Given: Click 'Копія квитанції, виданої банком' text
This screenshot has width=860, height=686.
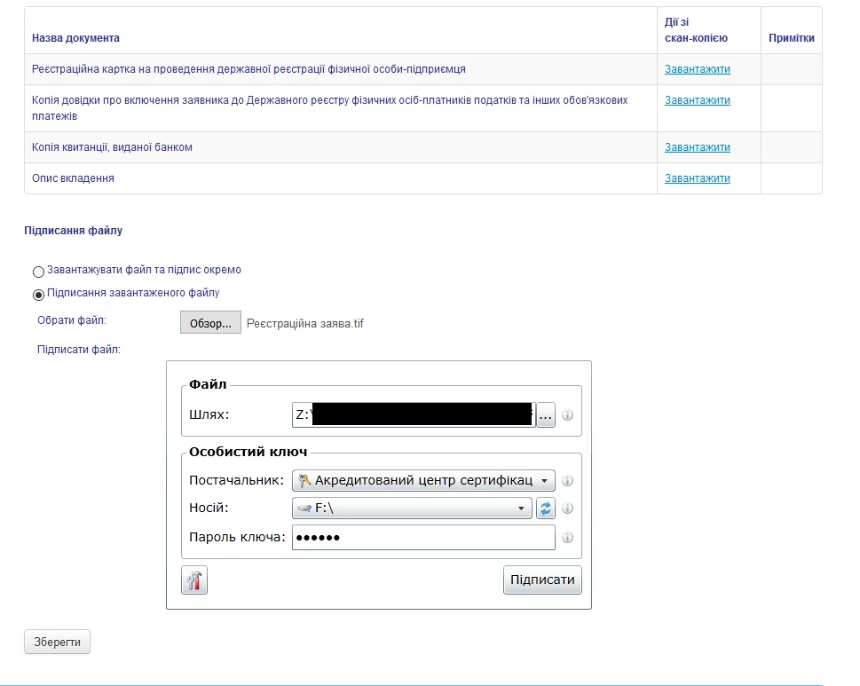Looking at the screenshot, I should (x=112, y=147).
